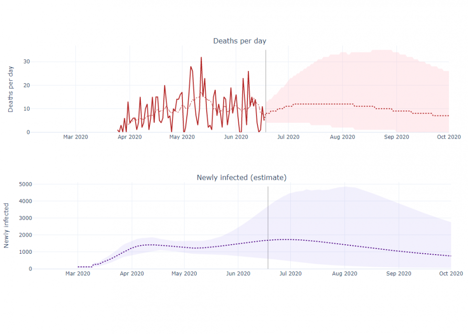This screenshot has height=334, width=468.
Task: Select the rotated "Deaths per day" y-axis label
Action: point(11,89)
